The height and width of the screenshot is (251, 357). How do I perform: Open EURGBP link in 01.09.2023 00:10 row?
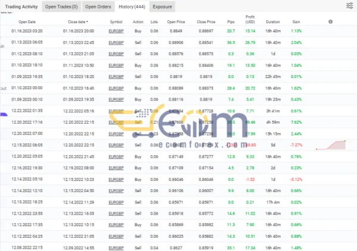tap(116, 99)
